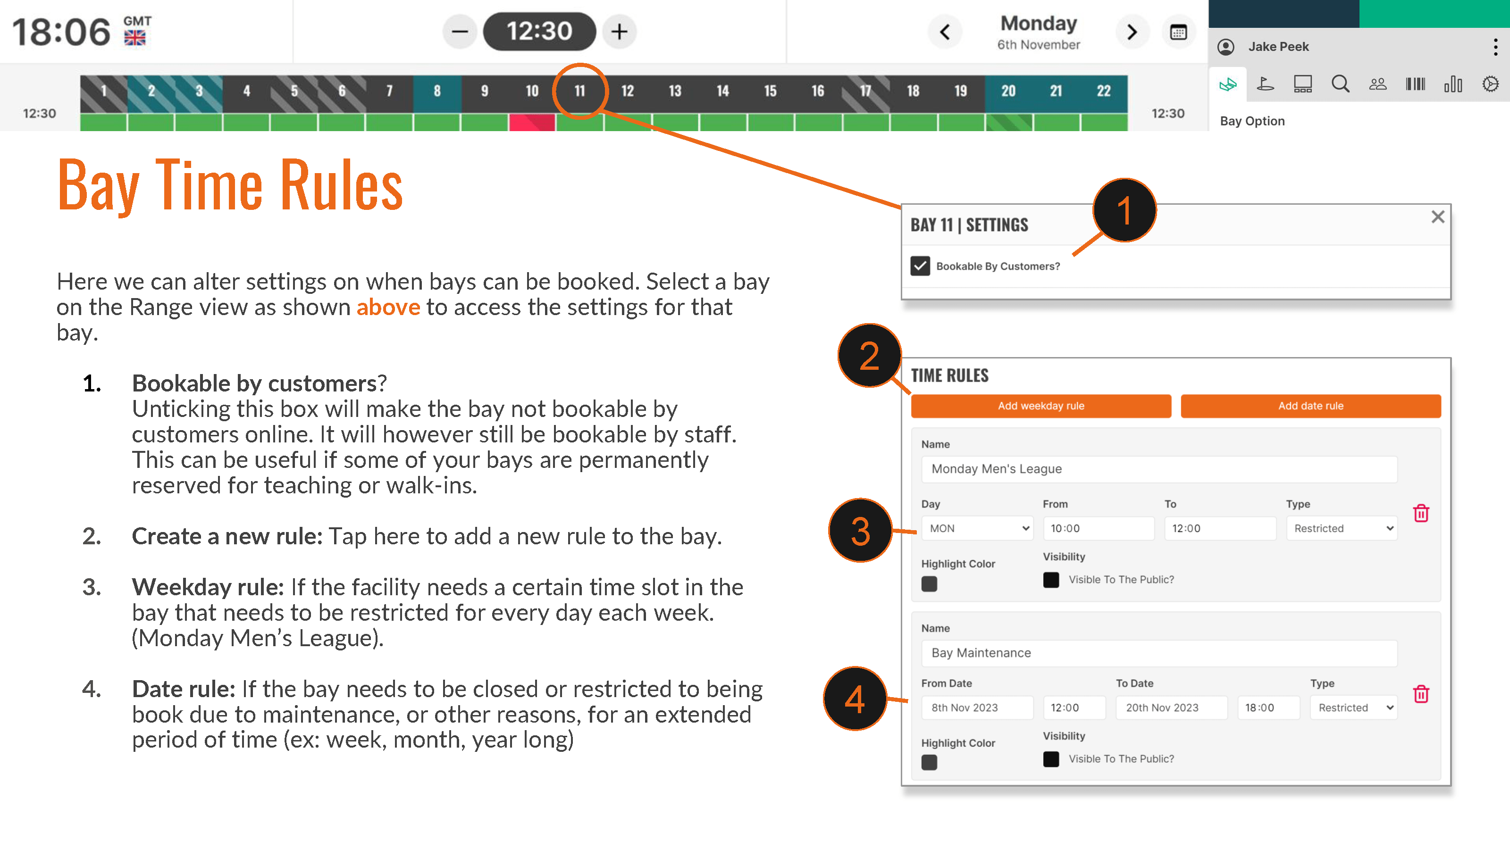
Task: Open the bays display panel icon
Action: tap(1302, 84)
